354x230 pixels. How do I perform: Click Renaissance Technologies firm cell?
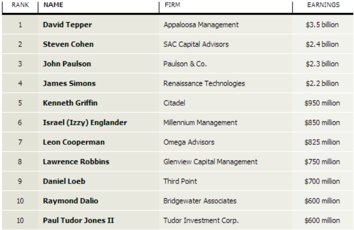click(204, 83)
